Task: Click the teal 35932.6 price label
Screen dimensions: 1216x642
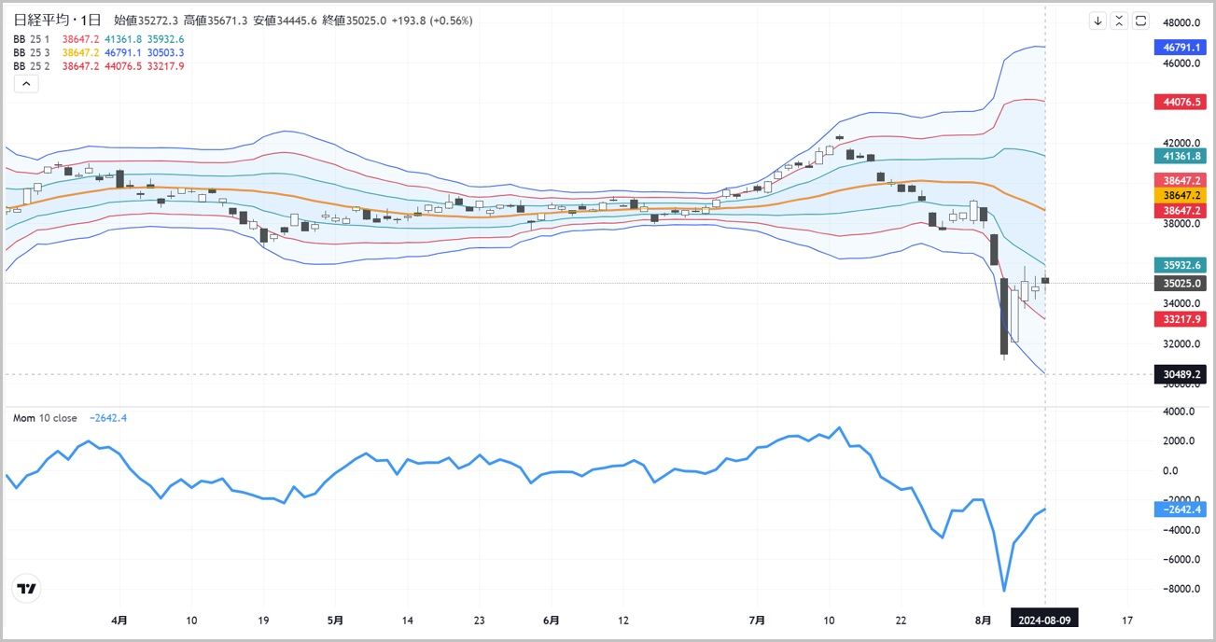Action: [x=1181, y=265]
